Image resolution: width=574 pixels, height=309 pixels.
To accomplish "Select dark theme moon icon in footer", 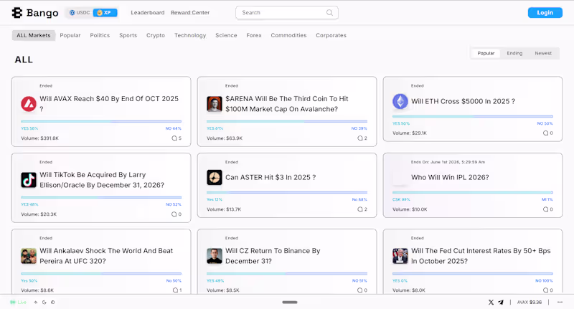I will coord(44,303).
